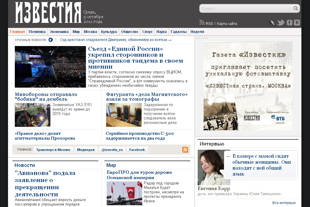The width and height of the screenshot is (310, 207).
Task: Click the Известия logo
Action: click(48, 12)
